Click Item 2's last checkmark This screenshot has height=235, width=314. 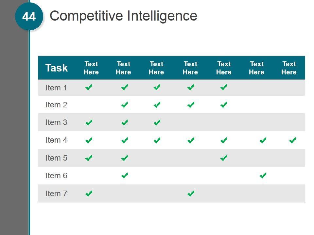pos(224,105)
